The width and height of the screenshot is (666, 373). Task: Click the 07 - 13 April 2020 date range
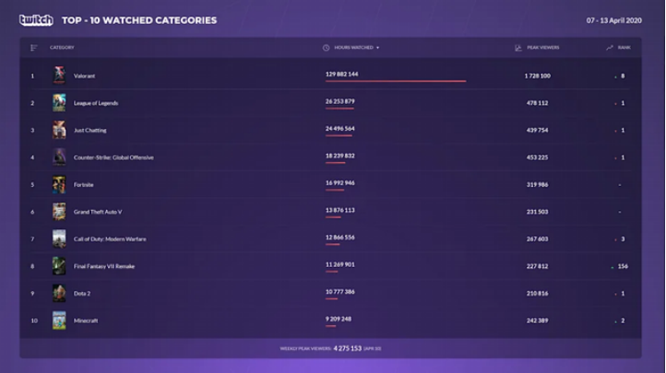pyautogui.click(x=613, y=20)
